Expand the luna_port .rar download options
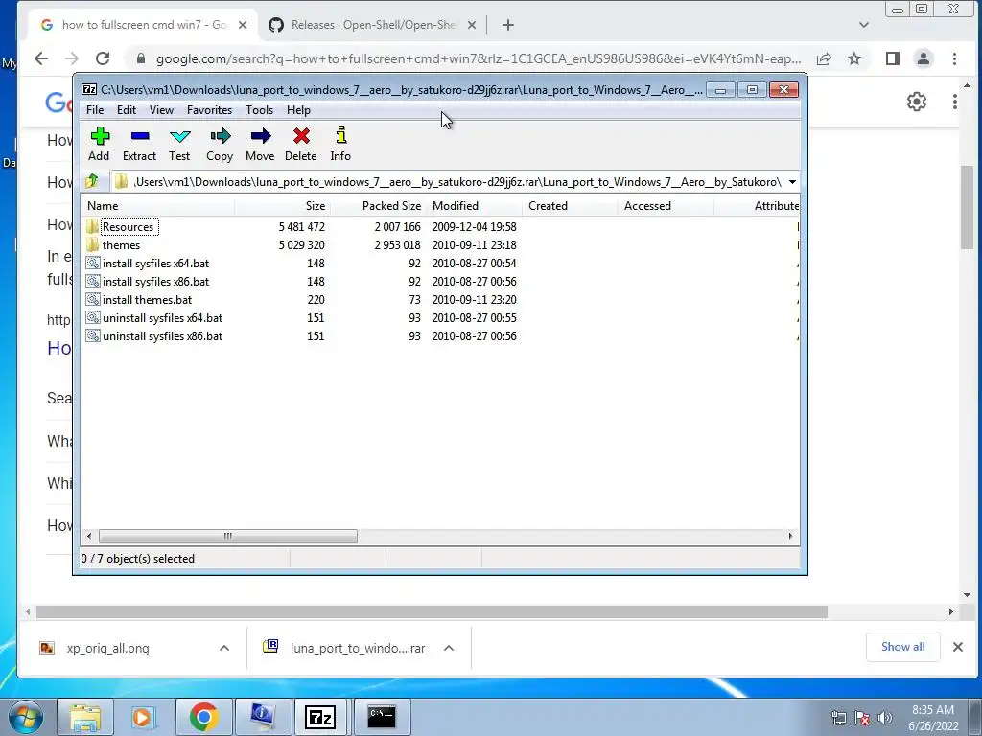 [x=449, y=649]
